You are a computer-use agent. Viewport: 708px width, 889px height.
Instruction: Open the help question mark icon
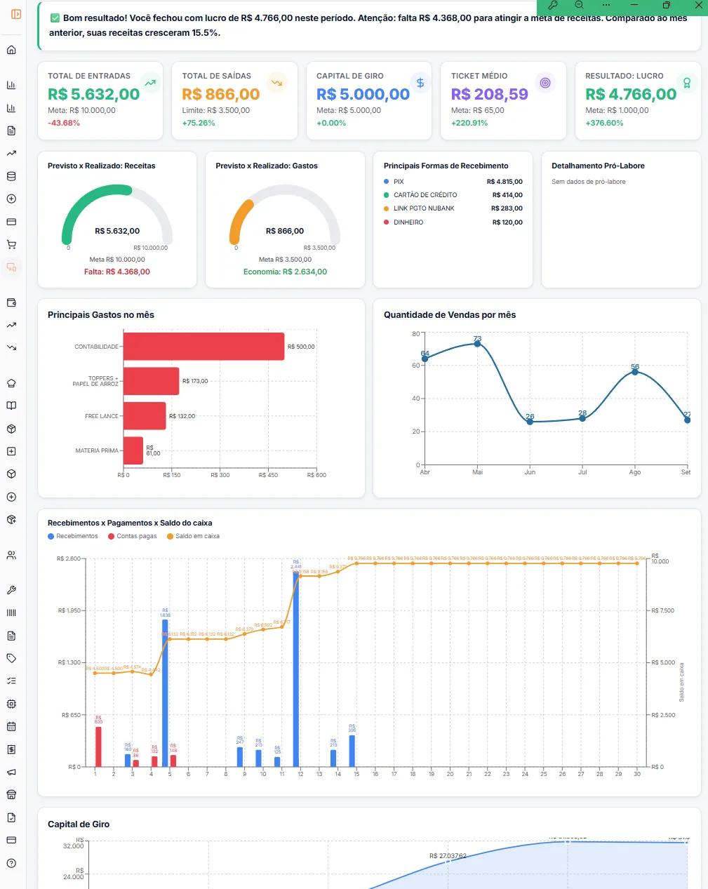11,863
